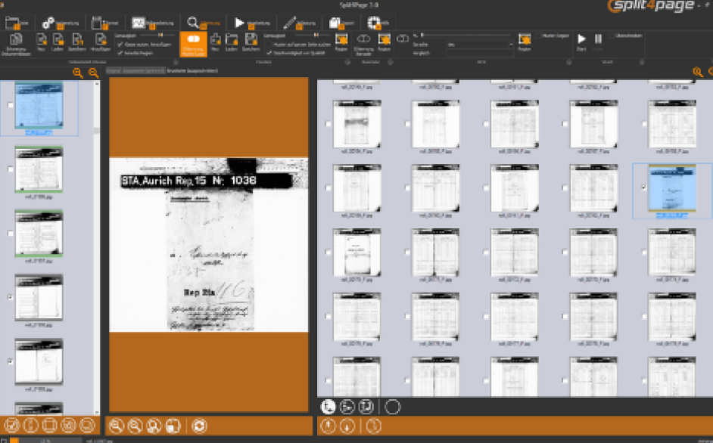Select the Bearbeitete (ausgeschnitten) preview tab
The image size is (713, 443).
192,70
